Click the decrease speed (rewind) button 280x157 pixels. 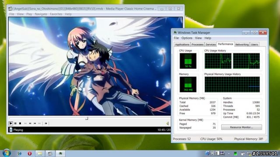tap(30, 123)
